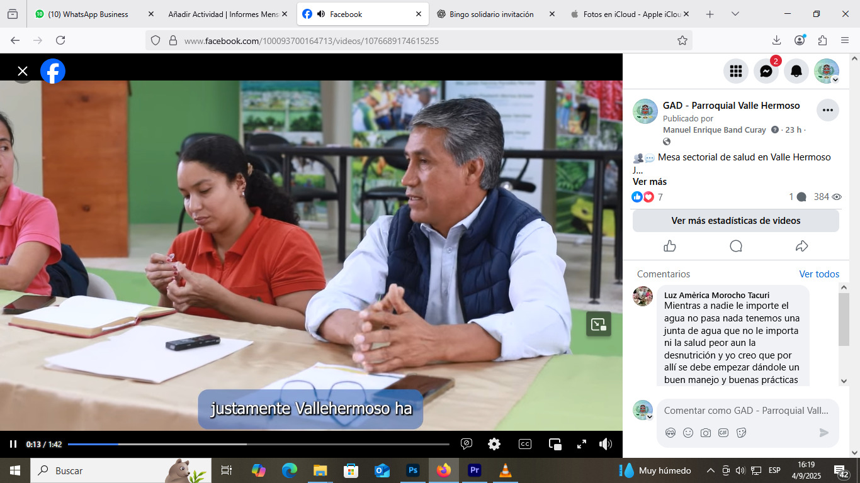Enter fullscreen video mode

[582, 444]
